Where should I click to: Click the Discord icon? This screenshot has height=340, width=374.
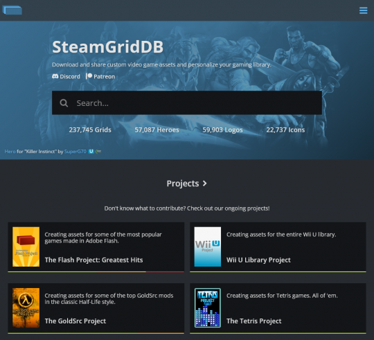point(55,76)
